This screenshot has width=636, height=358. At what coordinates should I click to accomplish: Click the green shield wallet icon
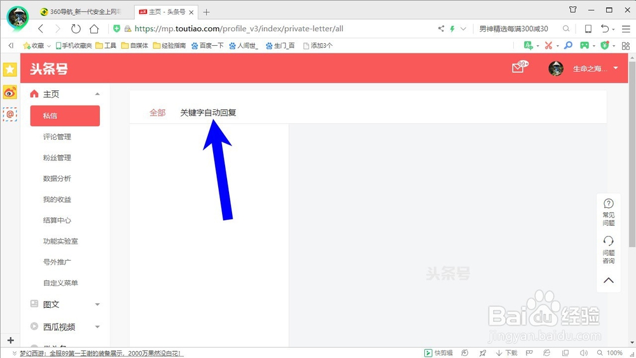pyautogui.click(x=605, y=45)
